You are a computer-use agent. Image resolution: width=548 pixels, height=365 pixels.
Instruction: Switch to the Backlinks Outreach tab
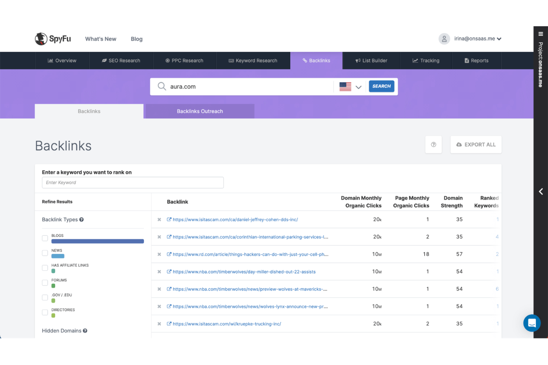tap(200, 111)
